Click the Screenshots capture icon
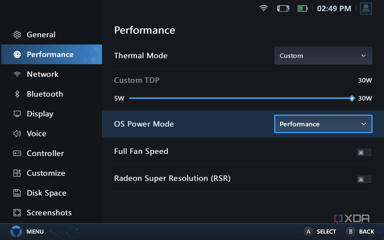384x240 pixels. point(17,213)
